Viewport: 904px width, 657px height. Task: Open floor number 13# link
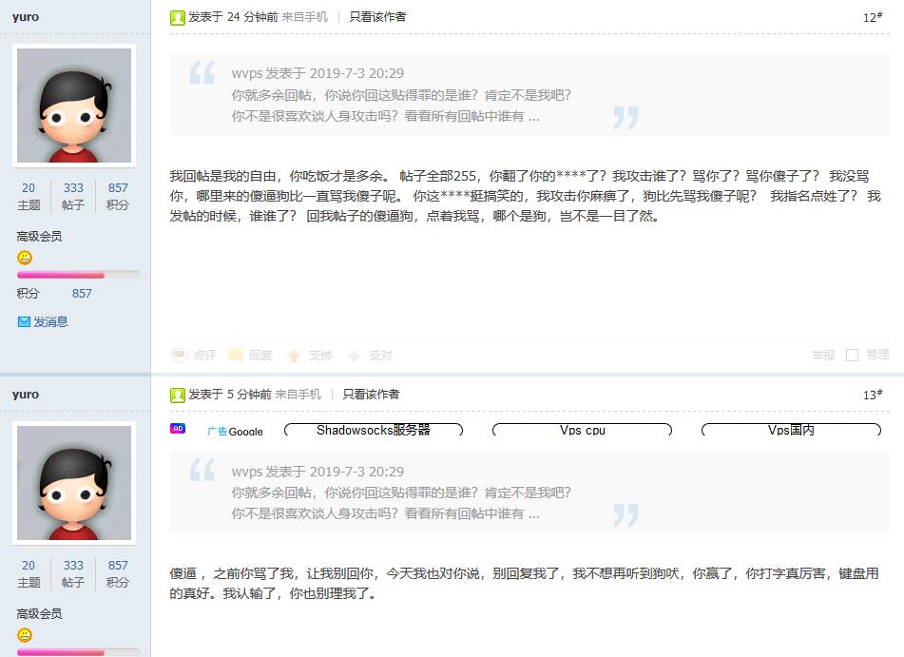(x=873, y=395)
